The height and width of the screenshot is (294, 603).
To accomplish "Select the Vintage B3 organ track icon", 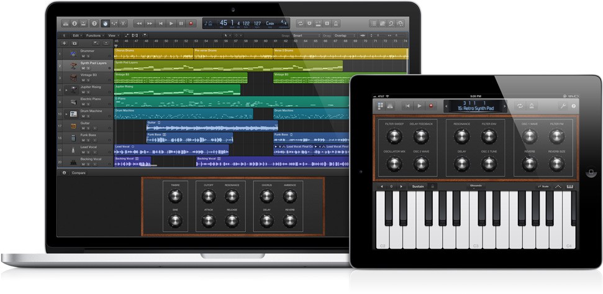I will [x=73, y=78].
